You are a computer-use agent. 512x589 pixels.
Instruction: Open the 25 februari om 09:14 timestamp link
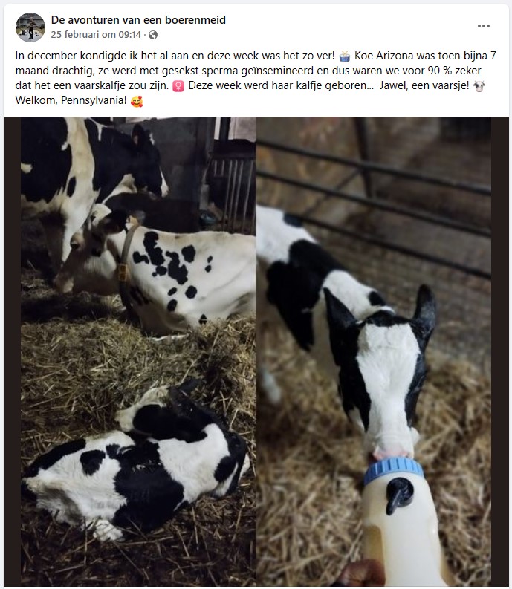click(x=97, y=35)
